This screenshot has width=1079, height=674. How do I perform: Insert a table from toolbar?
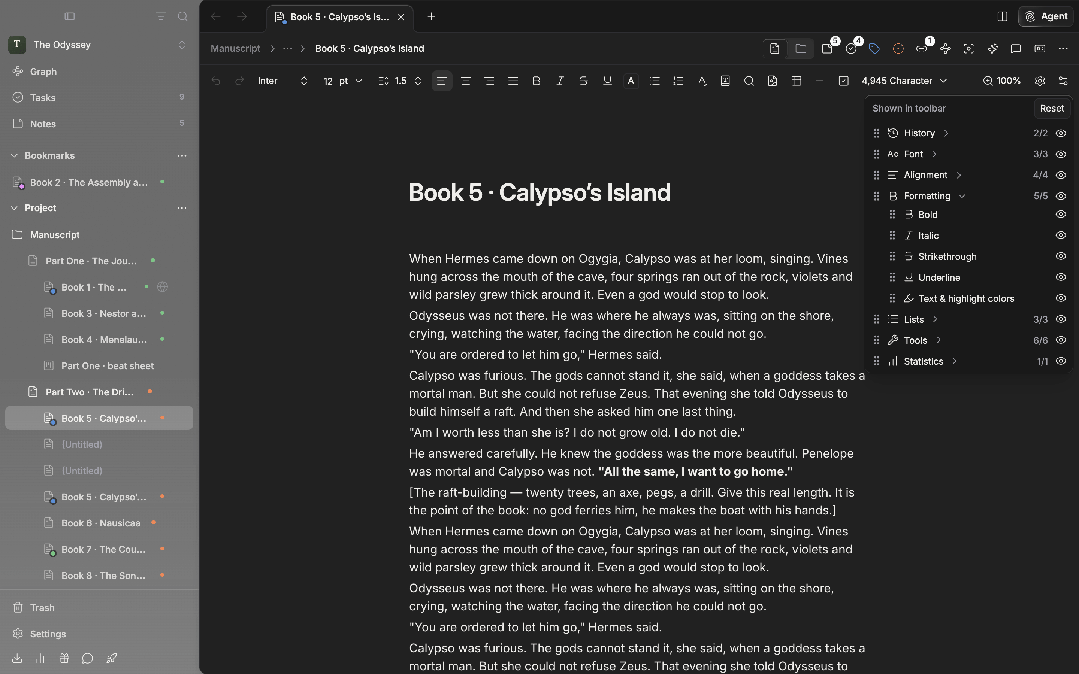click(x=796, y=81)
